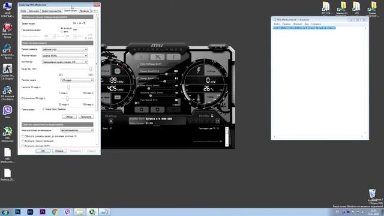The image size is (384, 216).
Task: Click OK in Afterburner properties dialog
Action: (43, 151)
